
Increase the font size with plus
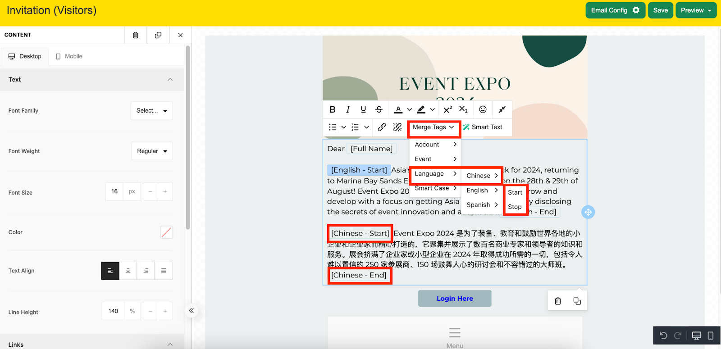click(165, 192)
